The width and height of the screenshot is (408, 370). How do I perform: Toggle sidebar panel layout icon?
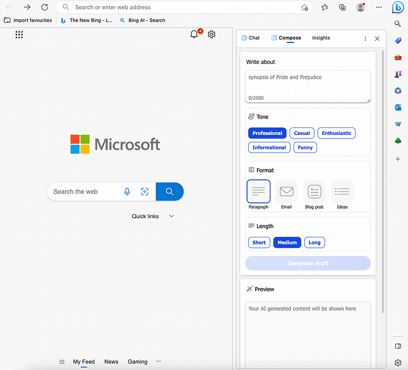(398, 346)
